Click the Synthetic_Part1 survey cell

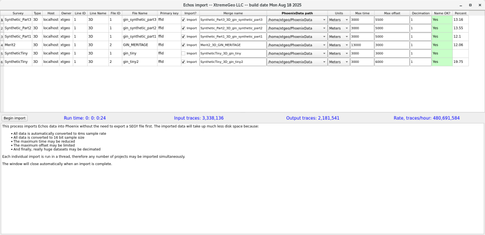pyautogui.click(x=18, y=36)
